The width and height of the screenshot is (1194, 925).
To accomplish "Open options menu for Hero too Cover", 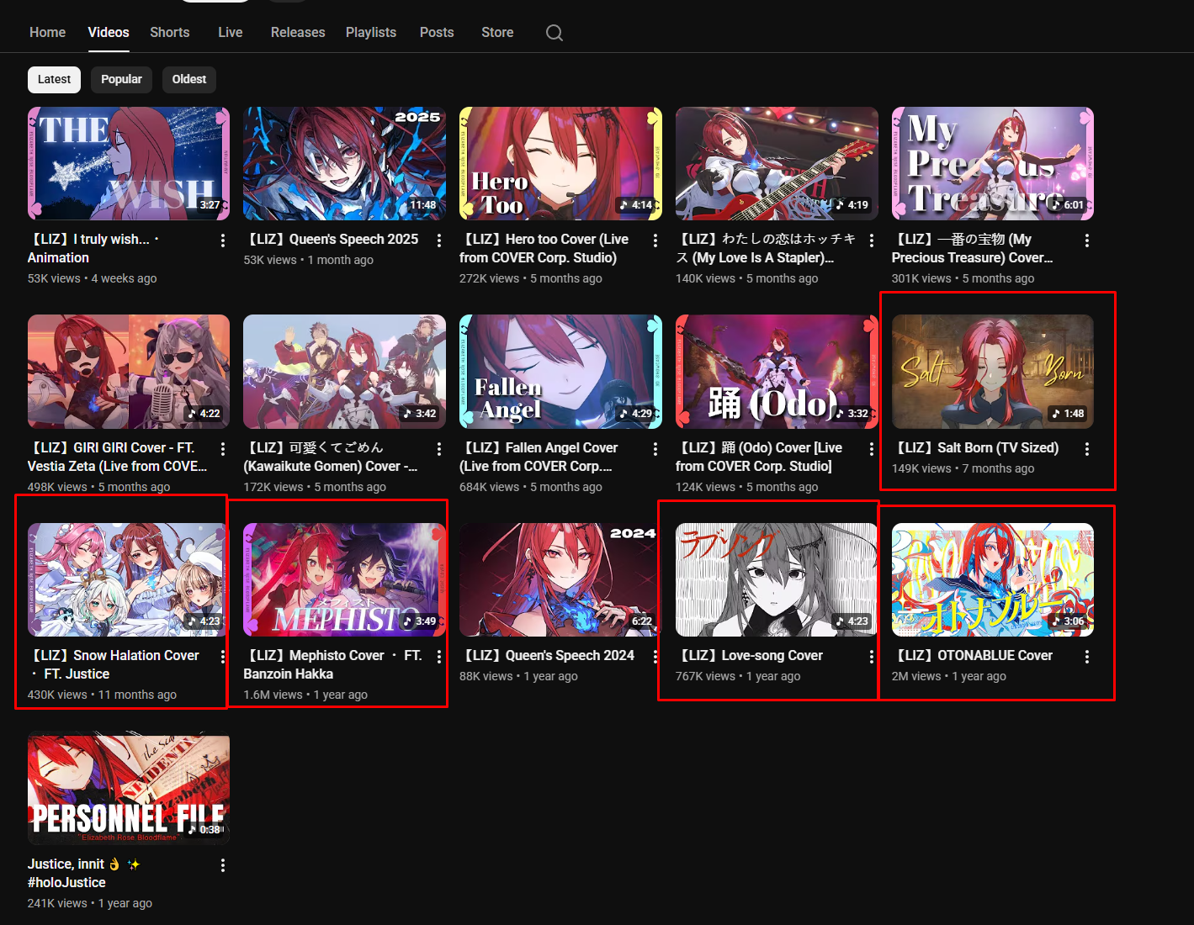I will point(655,240).
